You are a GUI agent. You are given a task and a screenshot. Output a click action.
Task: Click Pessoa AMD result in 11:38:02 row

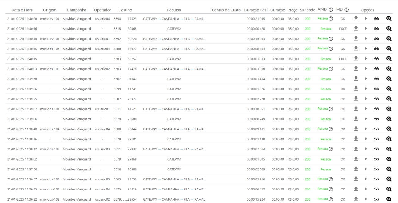point(325,159)
